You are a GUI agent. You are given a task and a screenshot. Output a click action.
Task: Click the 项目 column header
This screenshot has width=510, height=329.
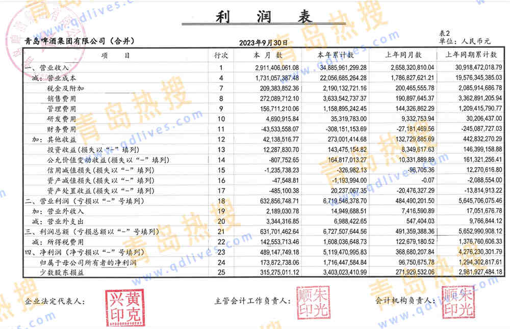tap(115, 56)
